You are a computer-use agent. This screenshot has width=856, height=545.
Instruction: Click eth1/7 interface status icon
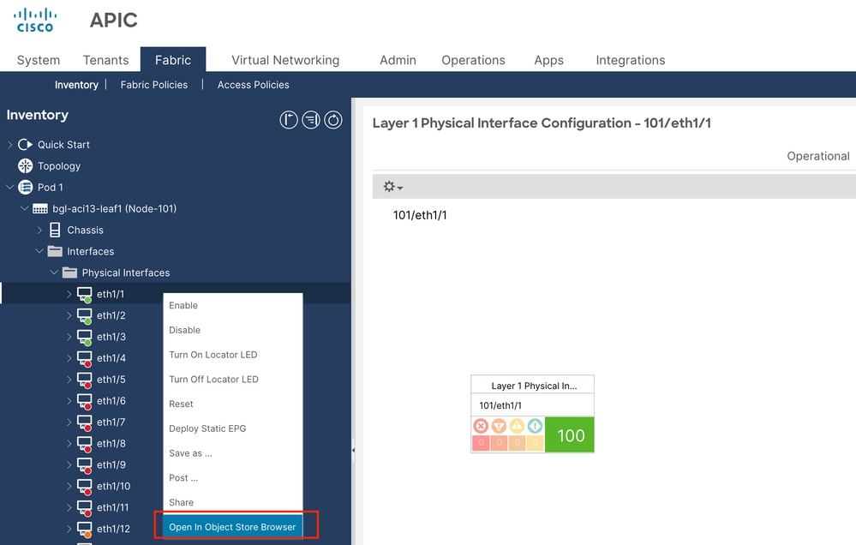85,422
